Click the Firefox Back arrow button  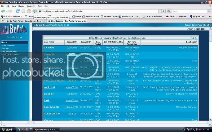click(x=3, y=11)
